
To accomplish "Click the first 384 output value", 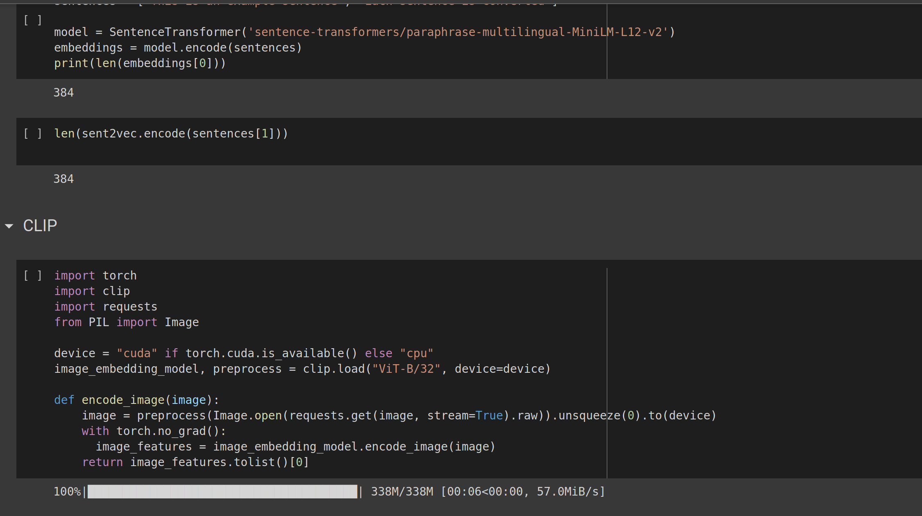I will (63, 92).
